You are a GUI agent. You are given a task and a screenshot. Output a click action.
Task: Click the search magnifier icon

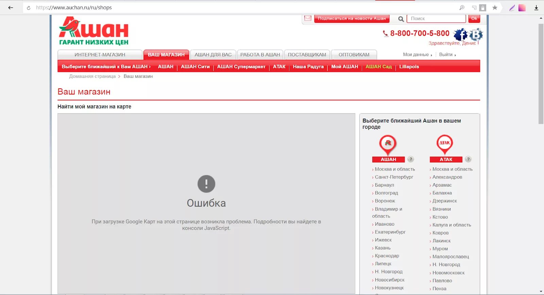[401, 19]
